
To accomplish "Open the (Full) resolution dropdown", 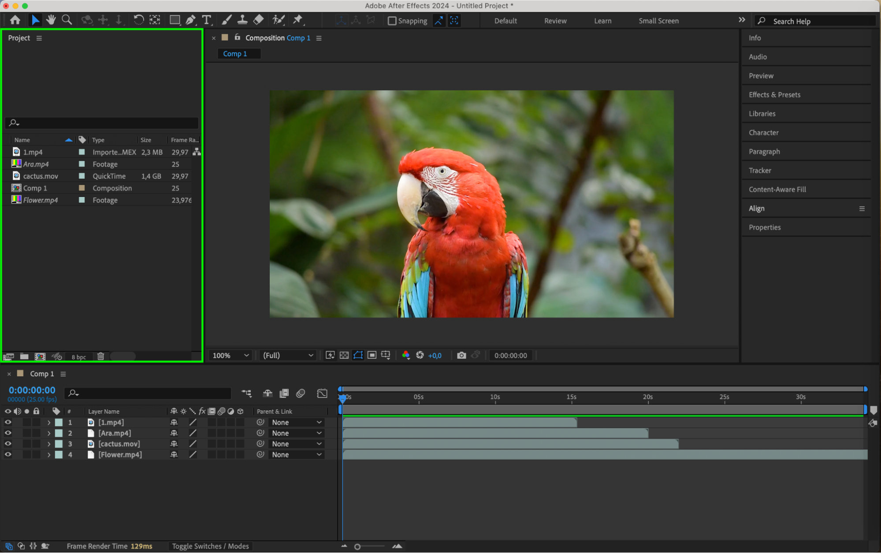I will point(288,356).
